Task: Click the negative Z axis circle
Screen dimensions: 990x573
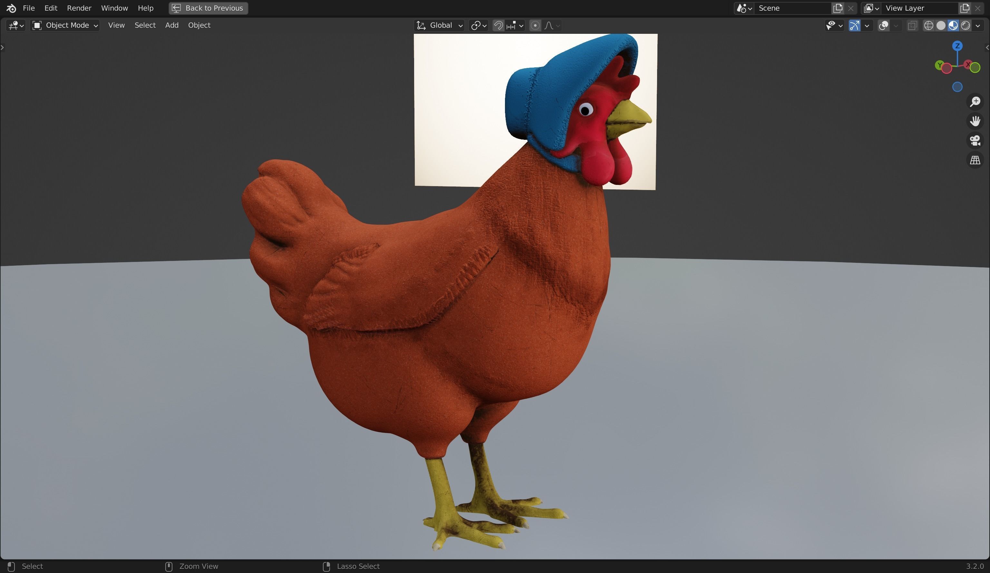Action: [x=957, y=87]
